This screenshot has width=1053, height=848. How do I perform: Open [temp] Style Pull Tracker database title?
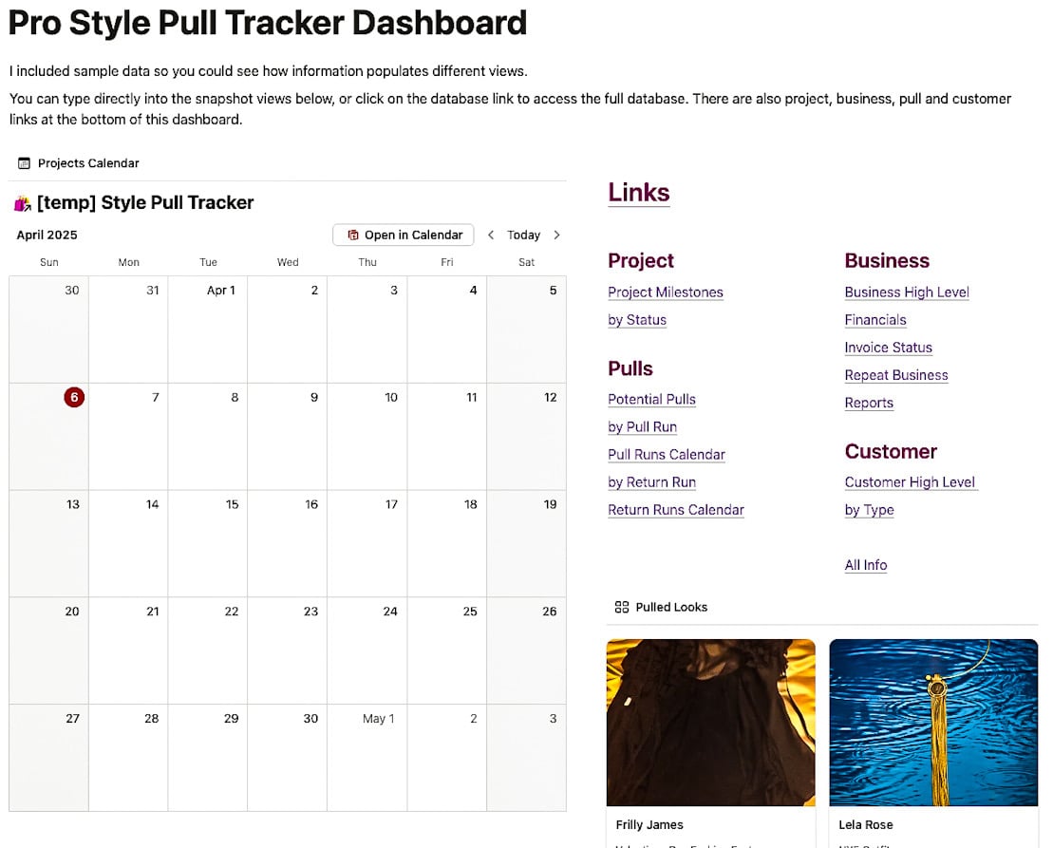(x=145, y=203)
